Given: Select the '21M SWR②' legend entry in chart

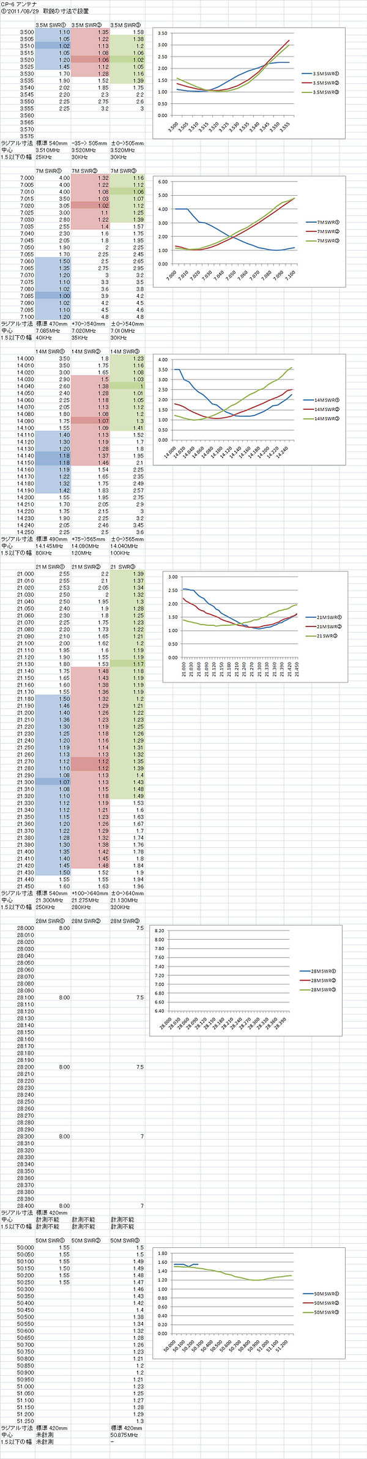Looking at the screenshot, I should tap(325, 626).
